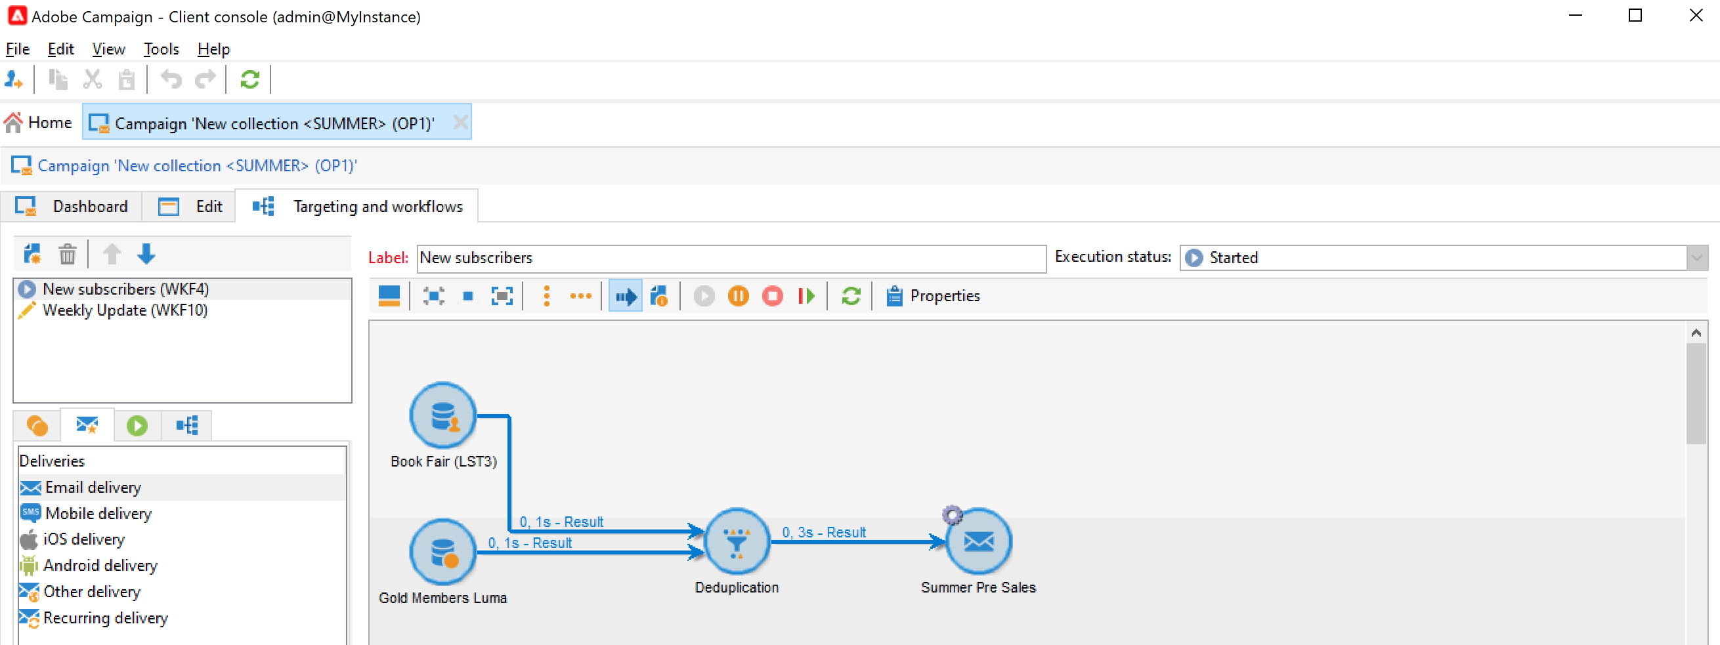Choose Recurring delivery from Deliveries list
The image size is (1720, 645).
183,617
